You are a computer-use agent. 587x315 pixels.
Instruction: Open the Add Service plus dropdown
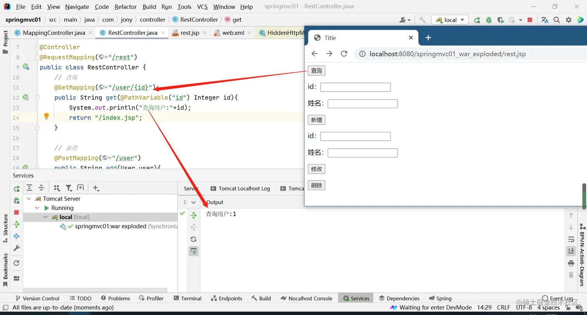point(96,188)
